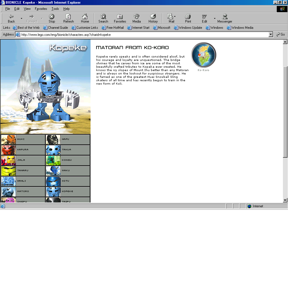Select Kongu character mask thumbnail
The width and height of the screenshot is (288, 282).
(53, 160)
